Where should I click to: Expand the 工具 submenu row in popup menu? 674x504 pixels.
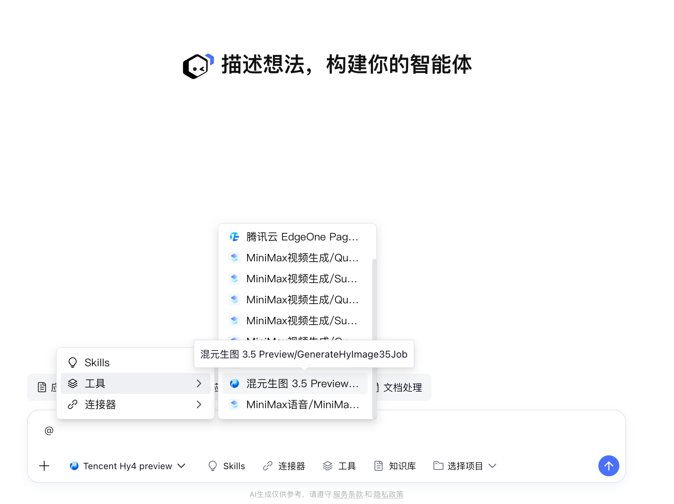click(135, 383)
